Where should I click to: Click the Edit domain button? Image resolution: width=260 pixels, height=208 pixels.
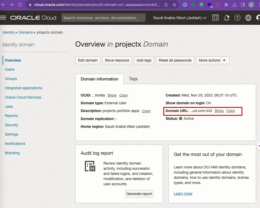coord(88,60)
